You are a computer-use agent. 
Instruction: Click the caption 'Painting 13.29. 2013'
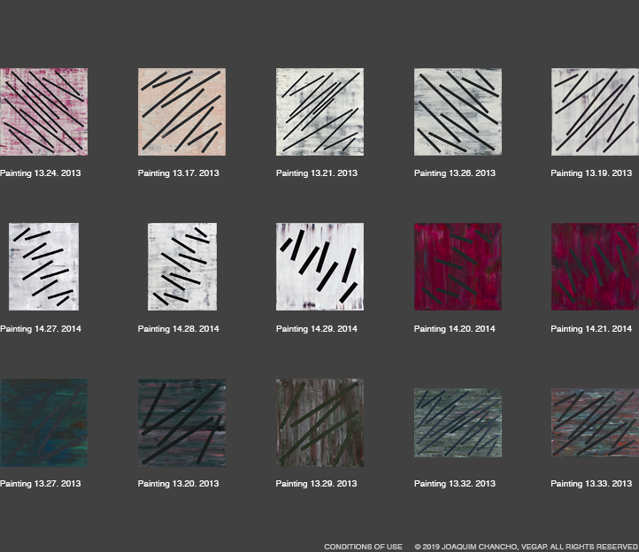pos(316,484)
